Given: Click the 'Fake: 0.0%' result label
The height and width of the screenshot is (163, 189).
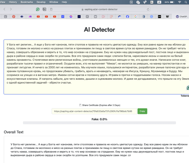Looking at the screenshot, I should [99, 119].
